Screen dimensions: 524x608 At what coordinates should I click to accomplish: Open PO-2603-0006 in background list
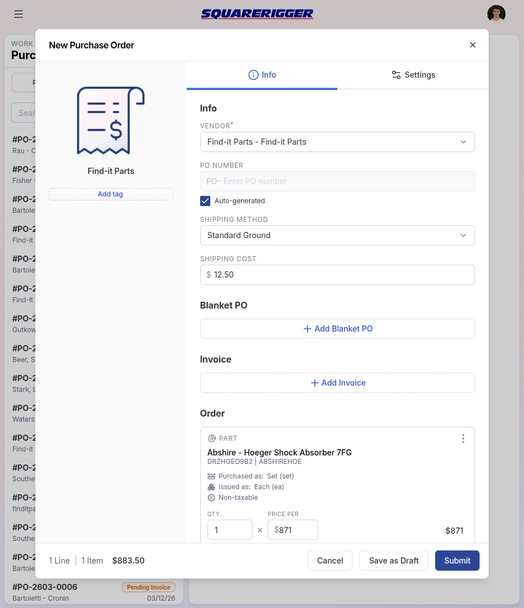(94, 592)
